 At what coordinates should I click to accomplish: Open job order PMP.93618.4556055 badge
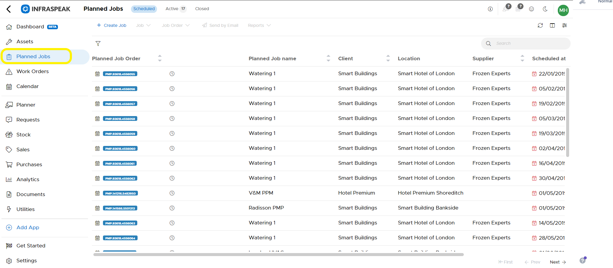pos(120,74)
